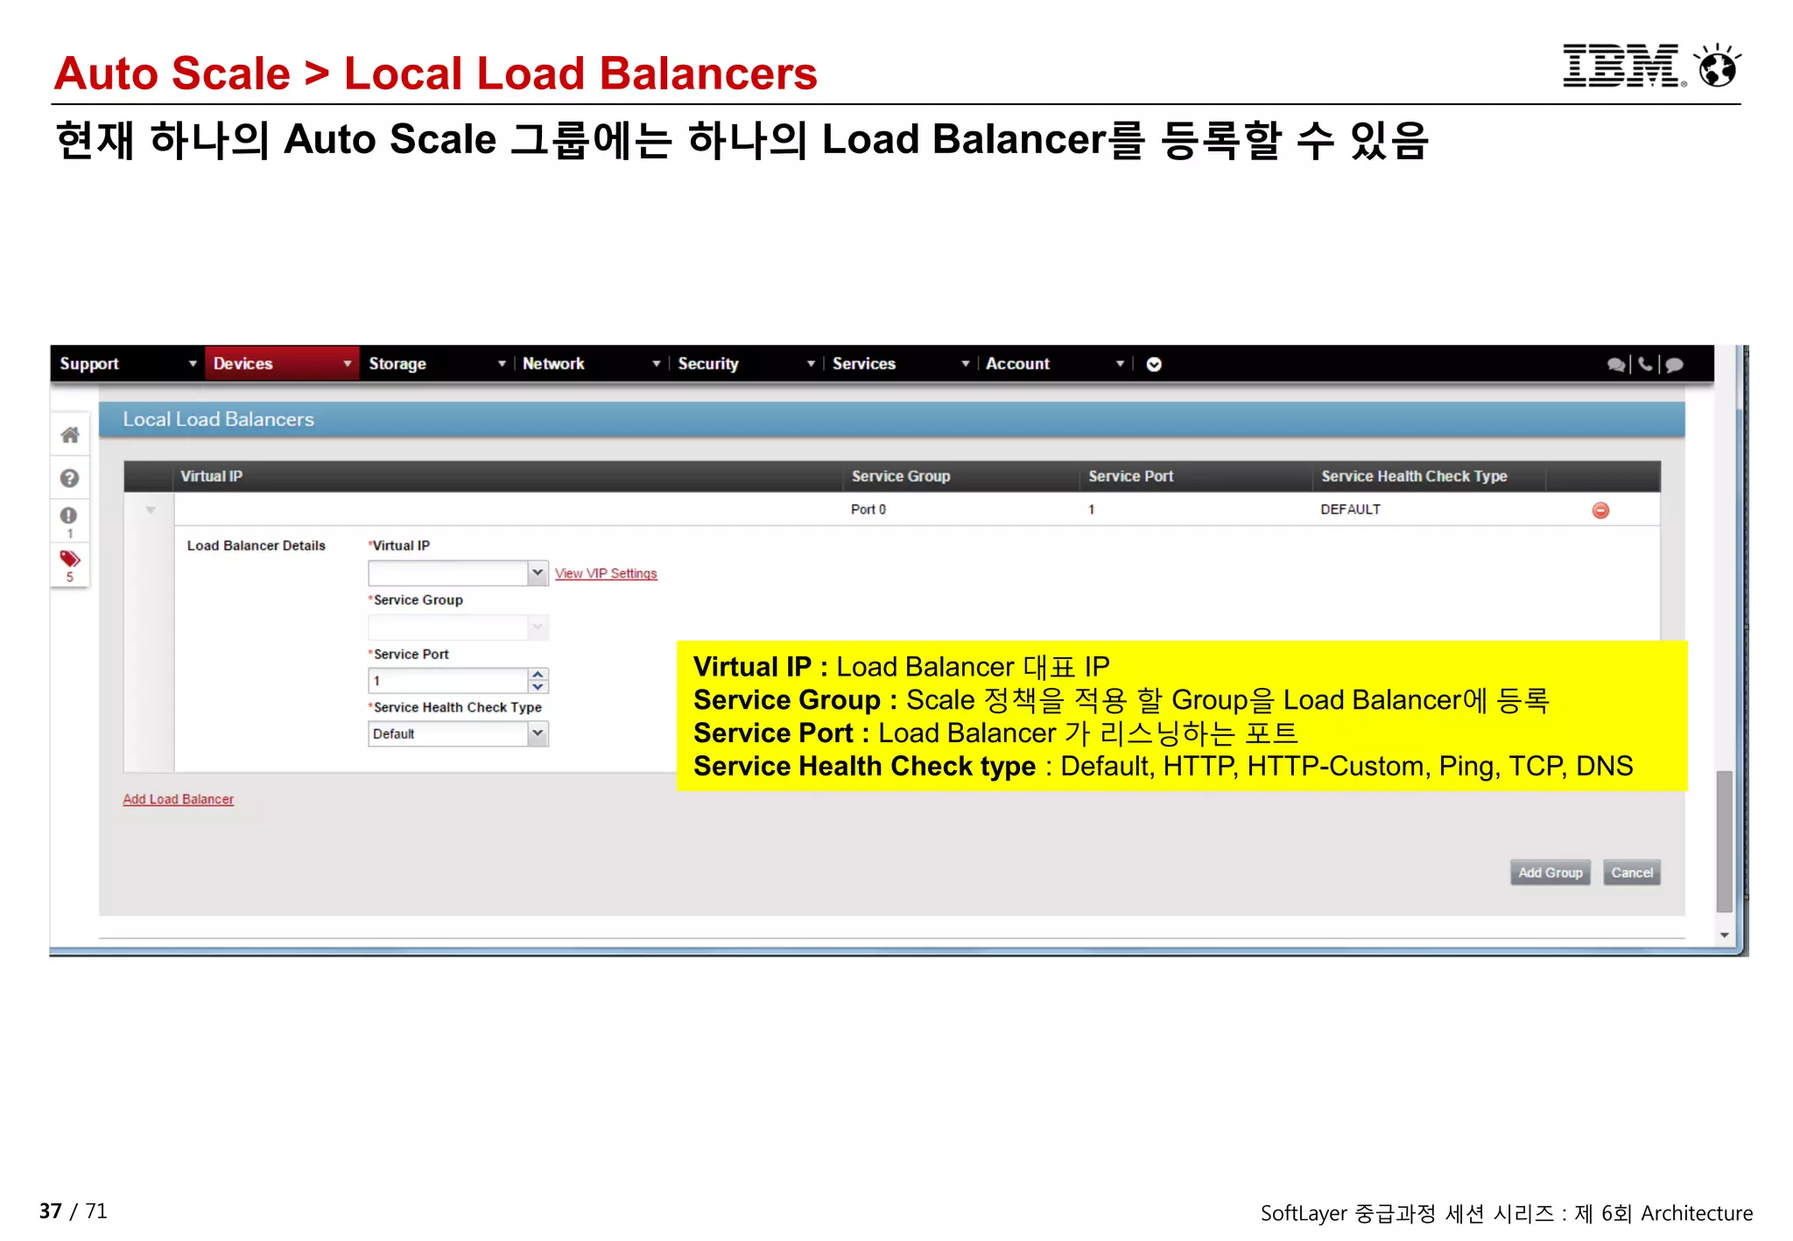Open the Devices menu
The height and width of the screenshot is (1241, 1793).
click(x=282, y=363)
